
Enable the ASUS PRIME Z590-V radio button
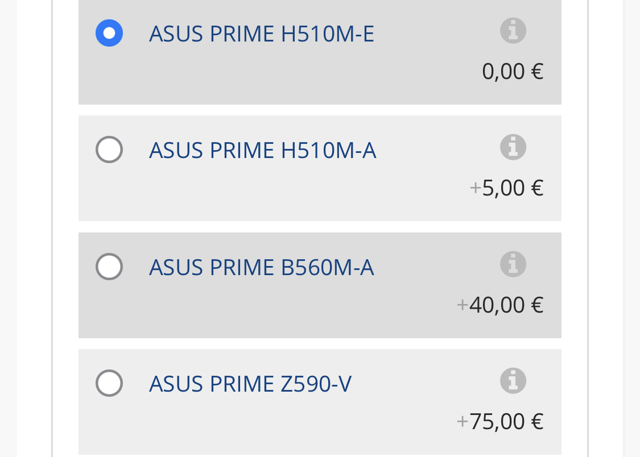click(x=109, y=383)
